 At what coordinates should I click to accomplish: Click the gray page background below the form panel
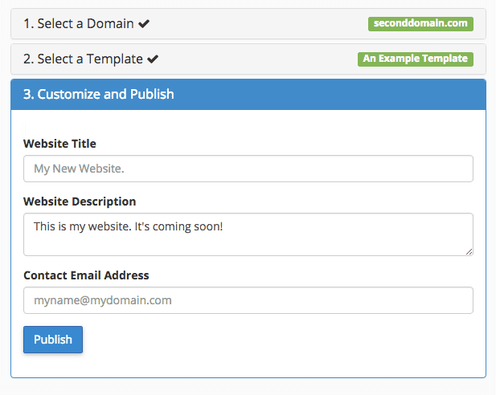pos(248,386)
